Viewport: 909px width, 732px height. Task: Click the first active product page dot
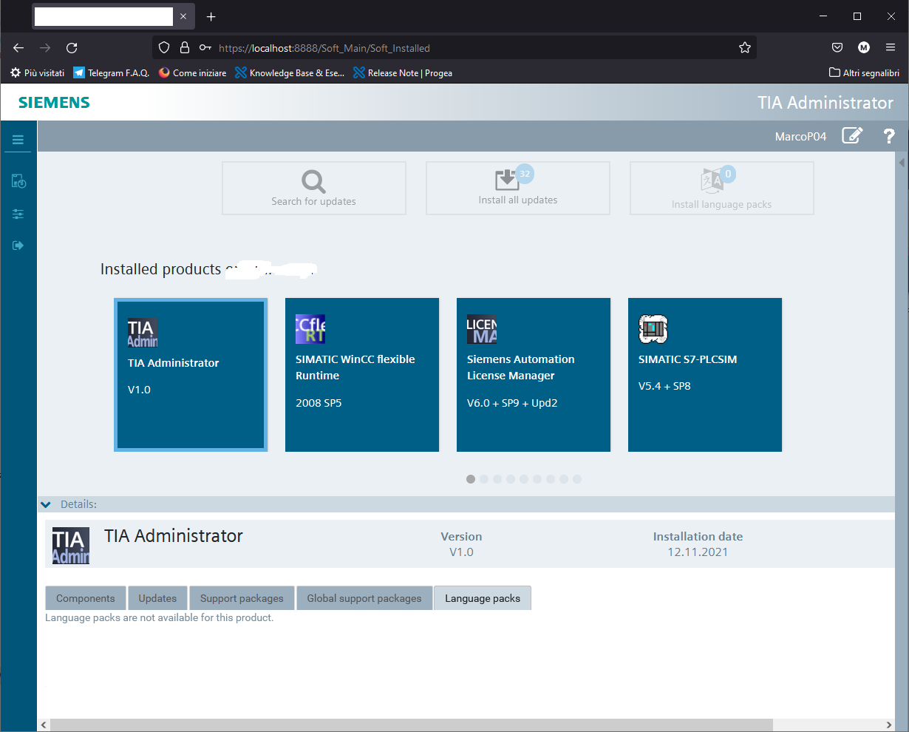(471, 479)
